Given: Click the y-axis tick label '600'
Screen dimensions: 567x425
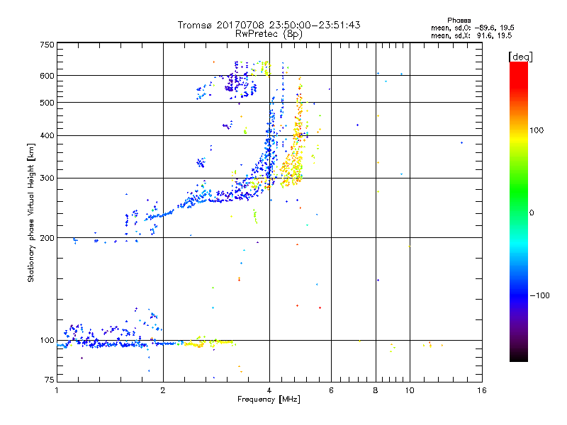Looking at the screenshot, I should pyautogui.click(x=47, y=76).
